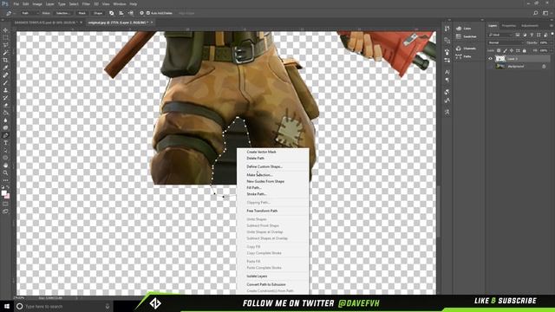
Task: Click the Shape button in options bar
Action: (x=98, y=13)
